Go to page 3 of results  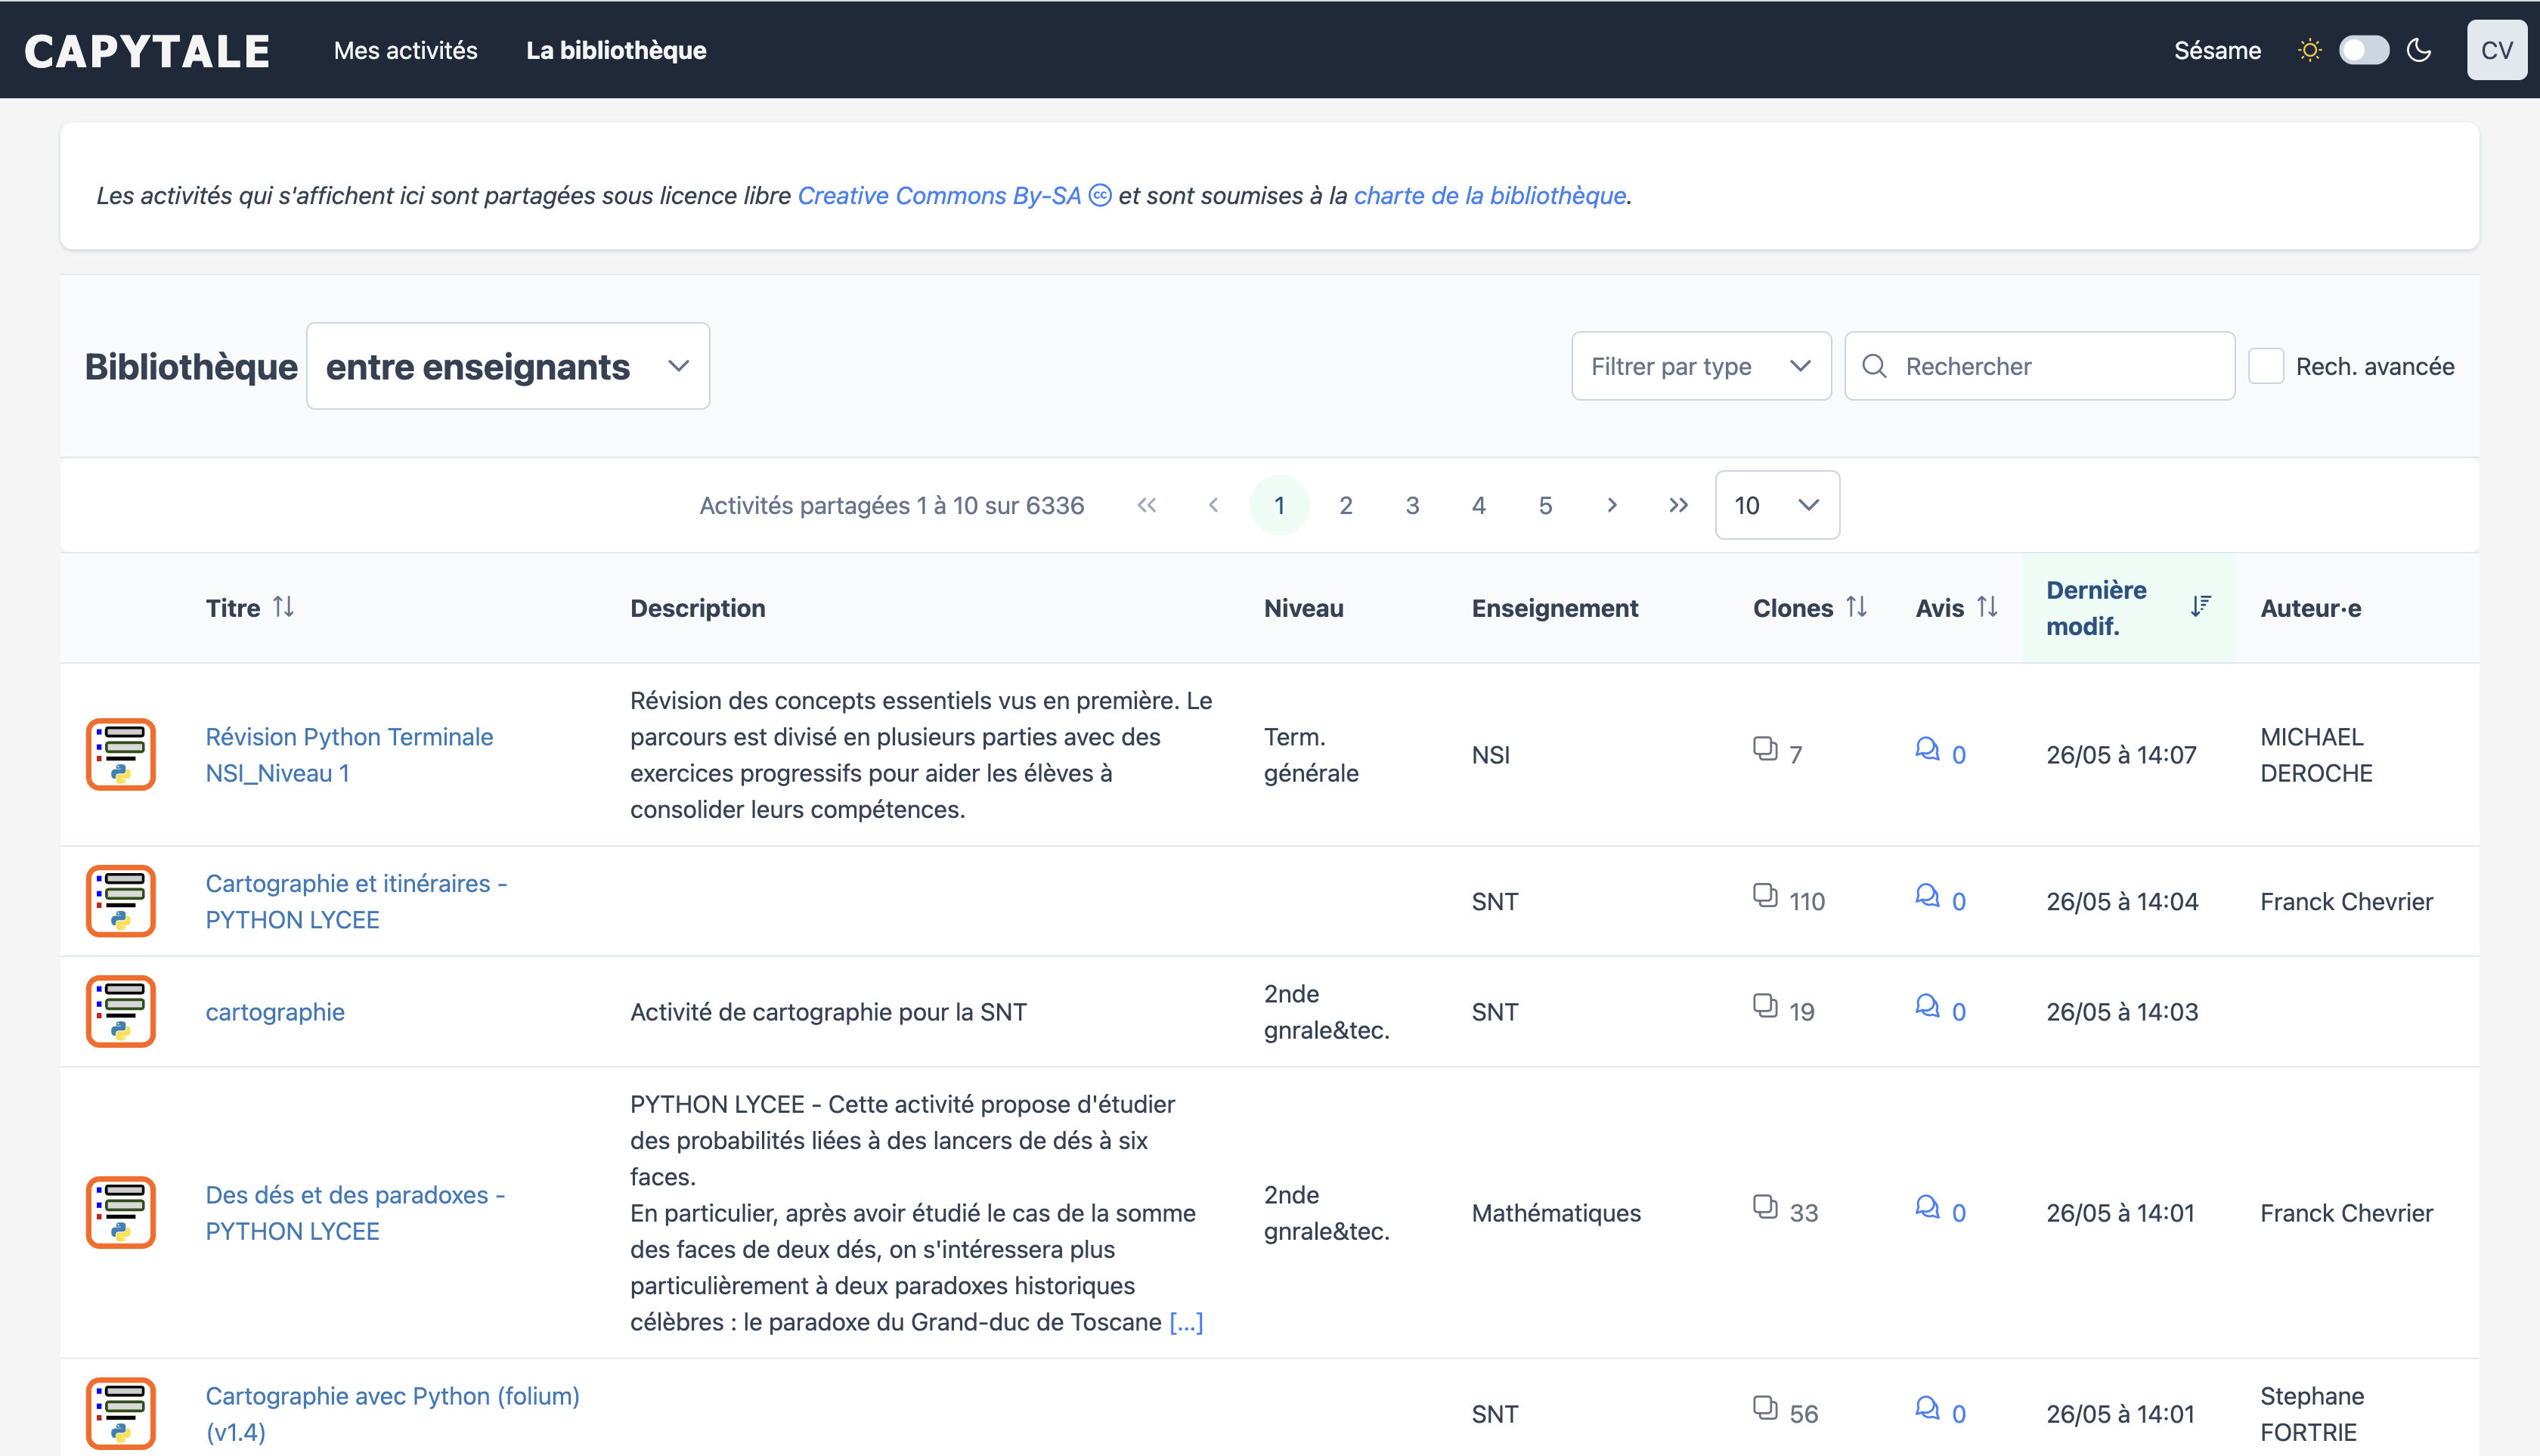(1412, 505)
